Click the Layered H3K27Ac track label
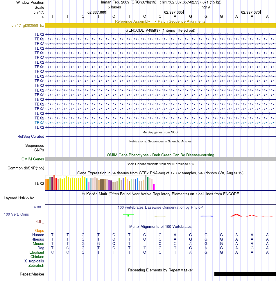Screen dimensions: 276x281 (x=19, y=198)
